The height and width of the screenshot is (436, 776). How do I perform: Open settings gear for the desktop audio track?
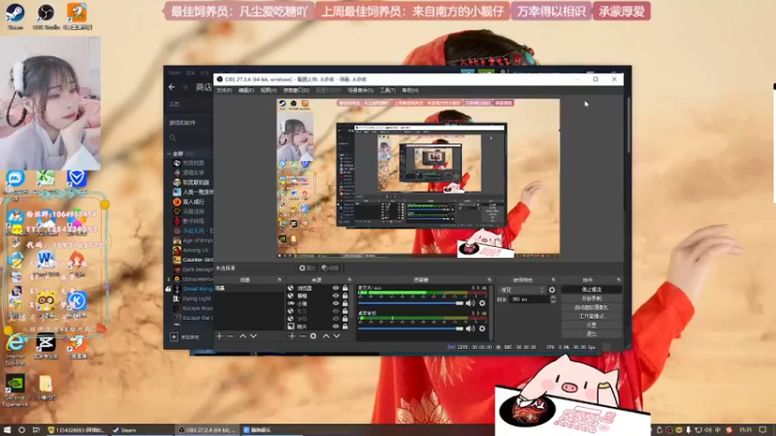click(x=482, y=328)
